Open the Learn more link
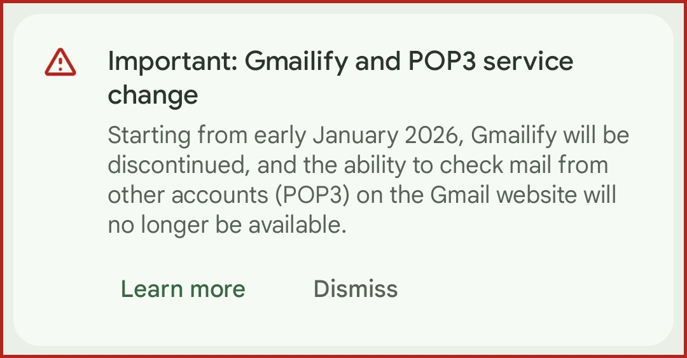This screenshot has width=687, height=358. click(x=183, y=289)
